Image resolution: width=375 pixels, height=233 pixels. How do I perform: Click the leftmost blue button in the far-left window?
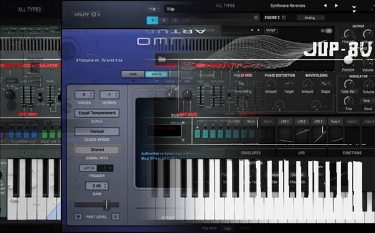11,135
